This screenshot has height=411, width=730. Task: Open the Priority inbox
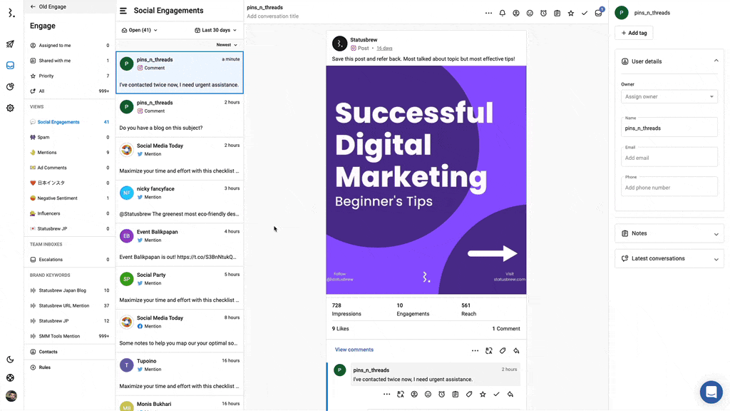point(69,76)
